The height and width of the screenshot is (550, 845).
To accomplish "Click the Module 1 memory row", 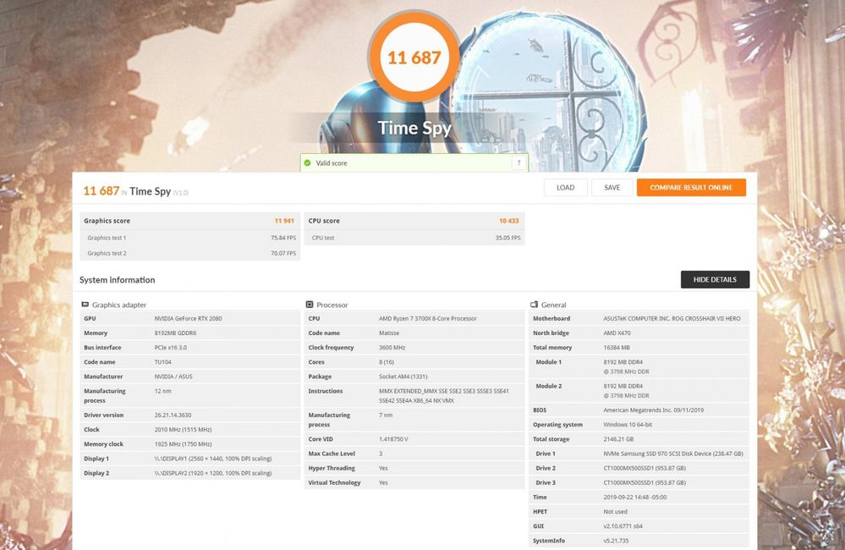I will [639, 366].
